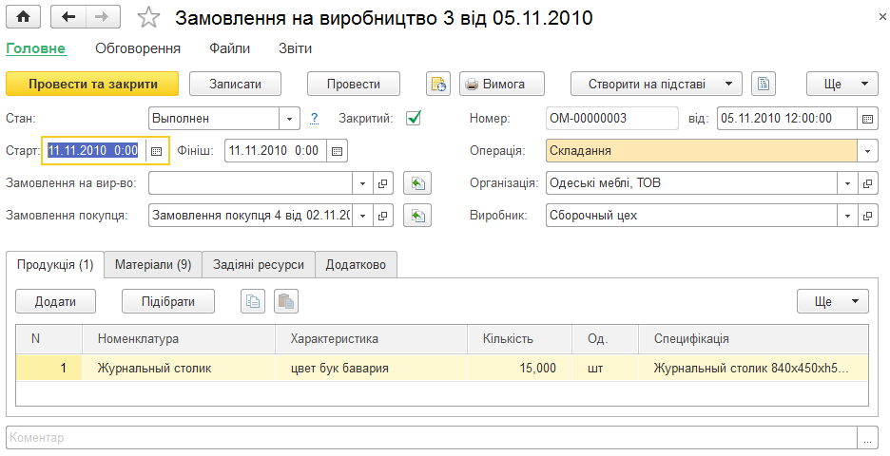
Task: Click the Характеристика column header
Action: [371, 339]
